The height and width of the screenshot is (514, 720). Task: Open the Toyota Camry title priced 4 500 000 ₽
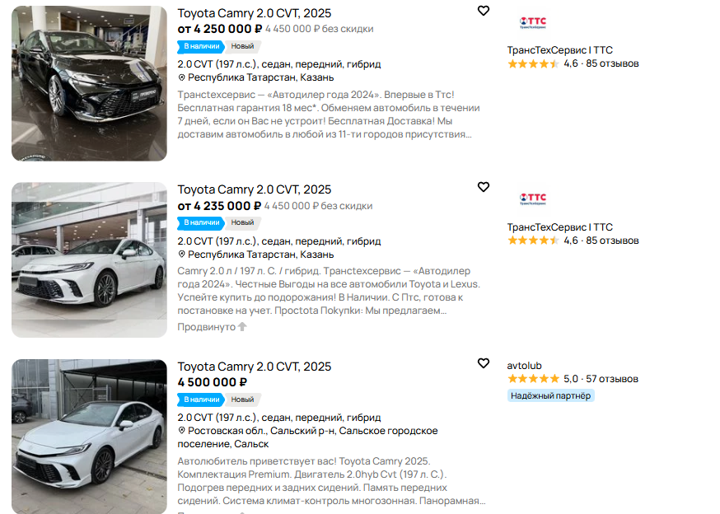pos(255,367)
